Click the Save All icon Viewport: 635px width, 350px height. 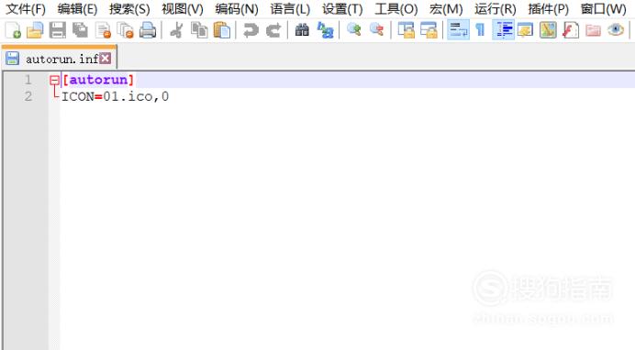point(80,30)
